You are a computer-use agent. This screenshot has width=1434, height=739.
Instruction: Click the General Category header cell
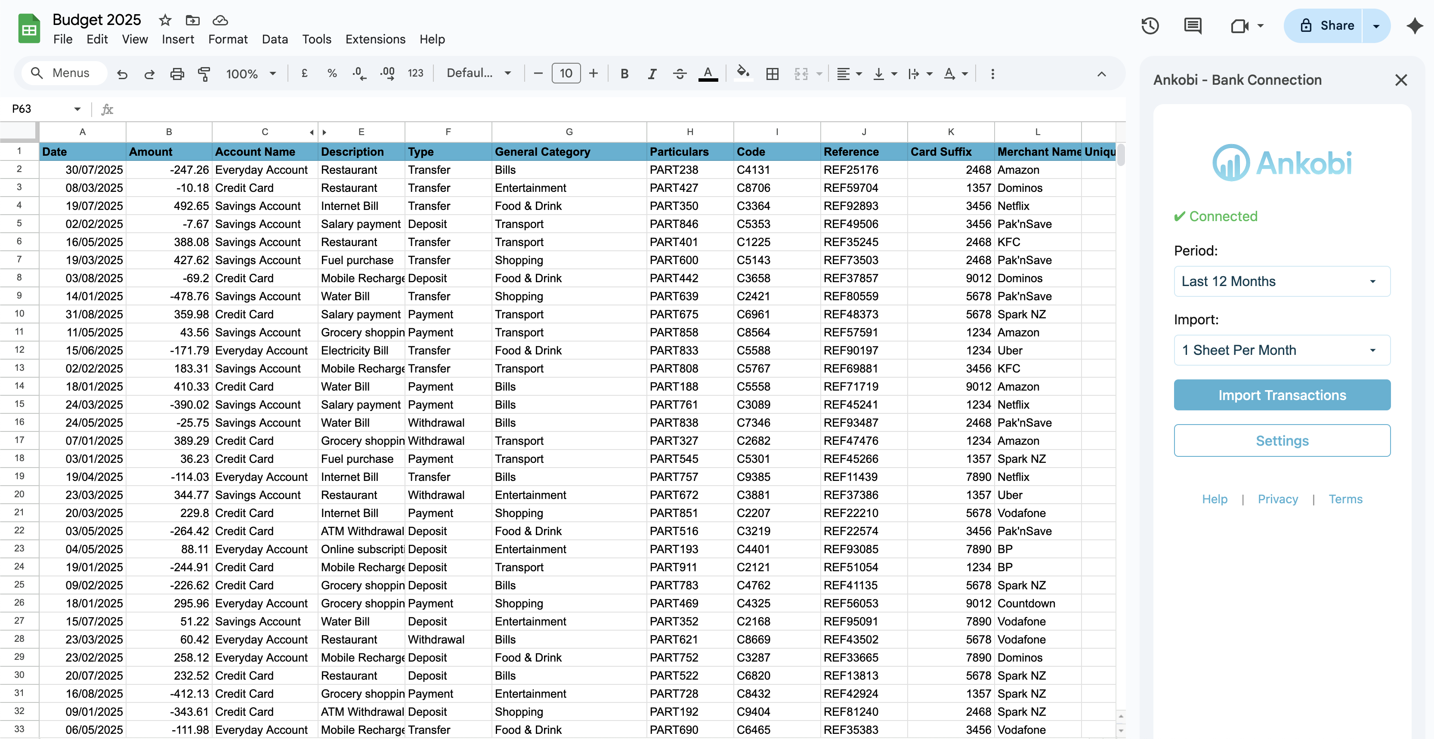point(569,151)
